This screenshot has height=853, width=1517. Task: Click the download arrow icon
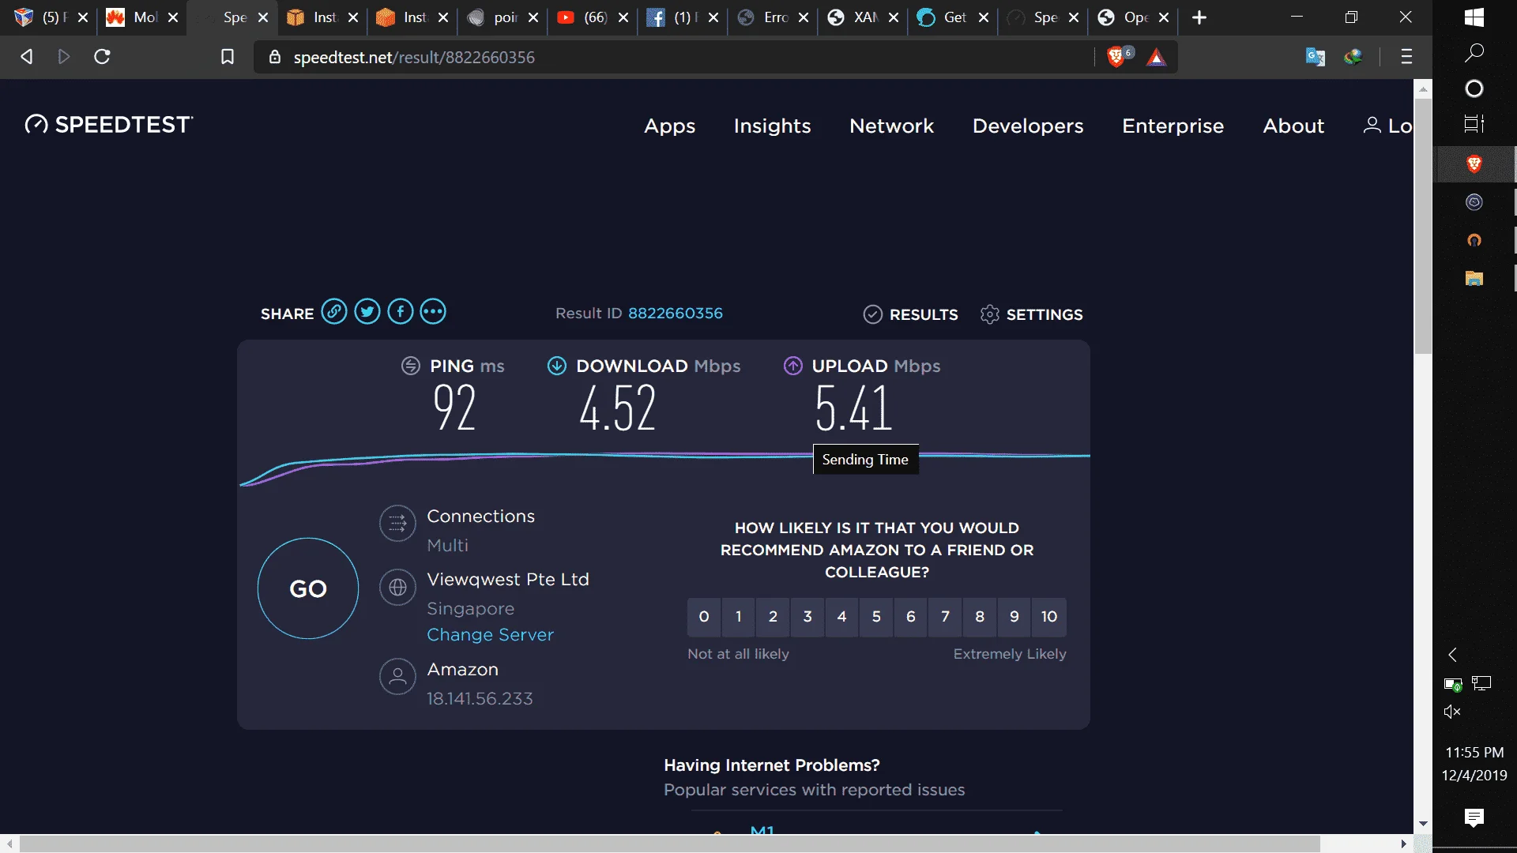(557, 366)
